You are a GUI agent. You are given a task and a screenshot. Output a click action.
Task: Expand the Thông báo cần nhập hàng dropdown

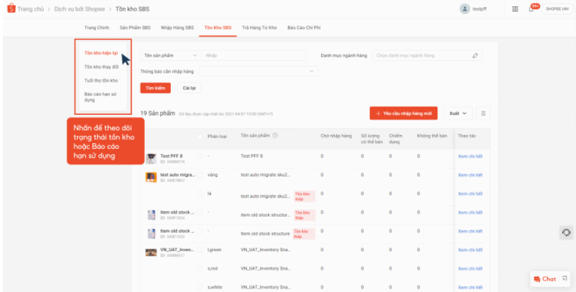(258, 71)
